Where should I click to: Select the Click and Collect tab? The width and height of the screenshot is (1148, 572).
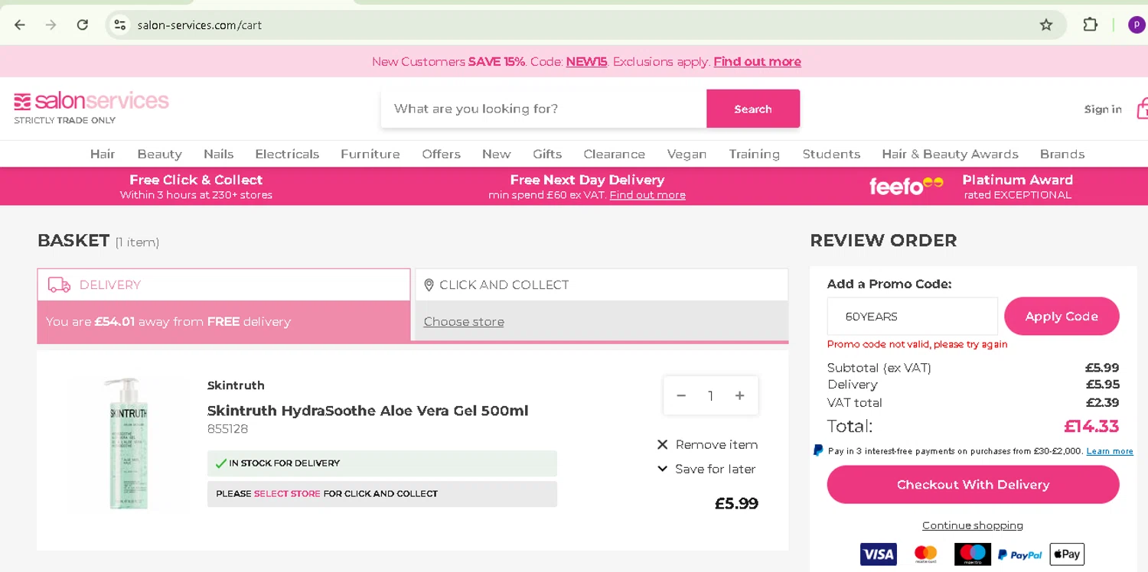coord(602,284)
